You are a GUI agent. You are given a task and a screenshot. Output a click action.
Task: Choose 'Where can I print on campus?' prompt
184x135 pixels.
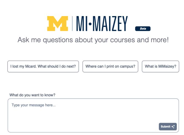pos(110,67)
